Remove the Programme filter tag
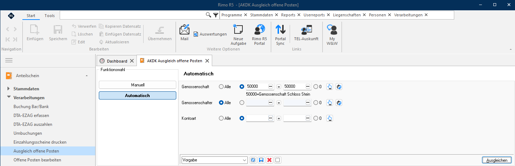The image size is (515, 166). click(245, 15)
